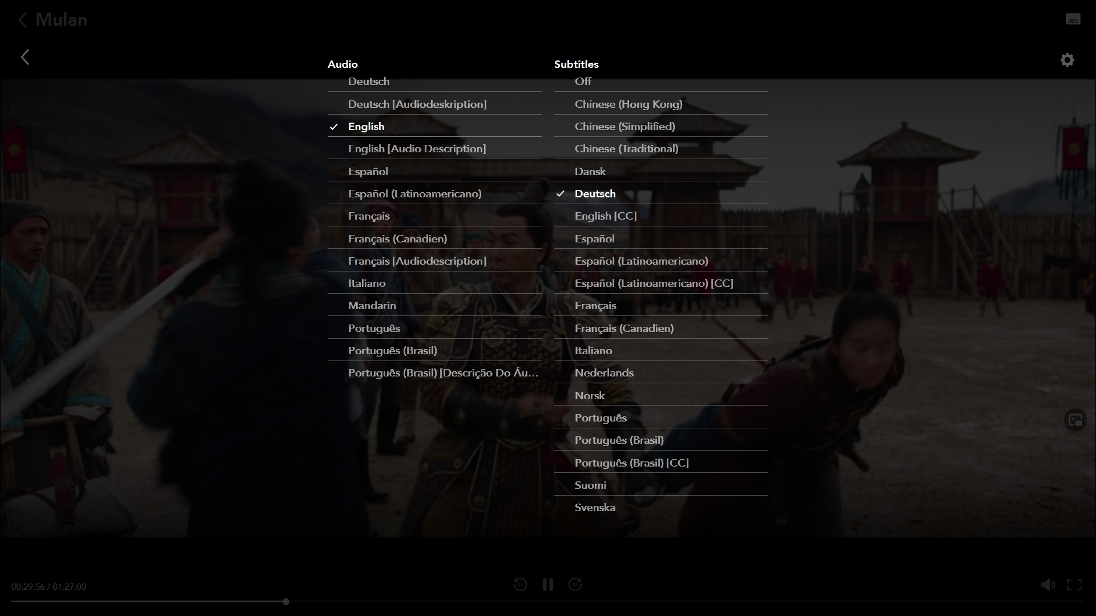The width and height of the screenshot is (1096, 616).
Task: Click the playback progress bar handle
Action: (286, 602)
